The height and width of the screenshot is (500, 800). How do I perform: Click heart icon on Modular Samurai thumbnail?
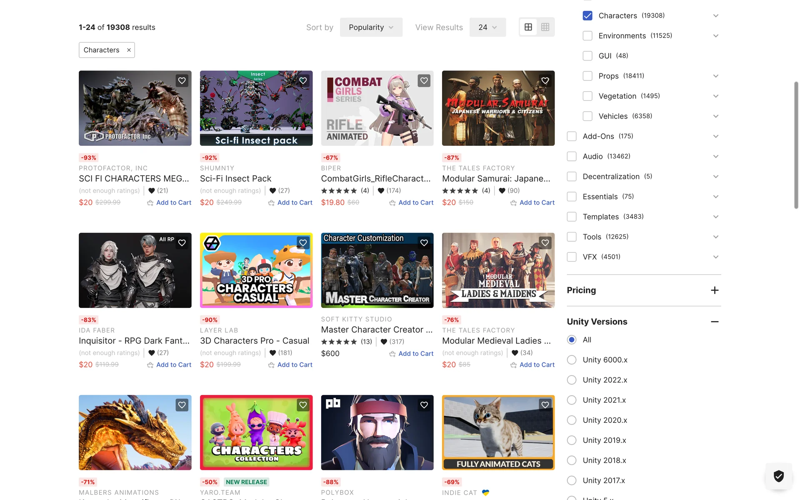pyautogui.click(x=545, y=81)
